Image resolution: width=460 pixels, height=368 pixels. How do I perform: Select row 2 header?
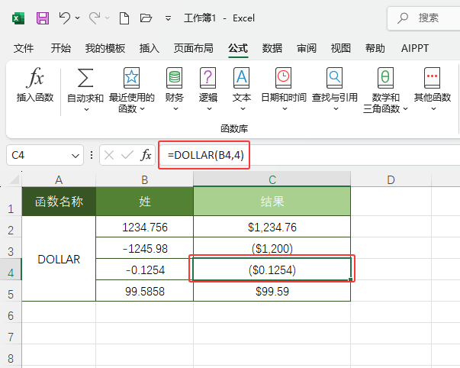[x=11, y=227]
